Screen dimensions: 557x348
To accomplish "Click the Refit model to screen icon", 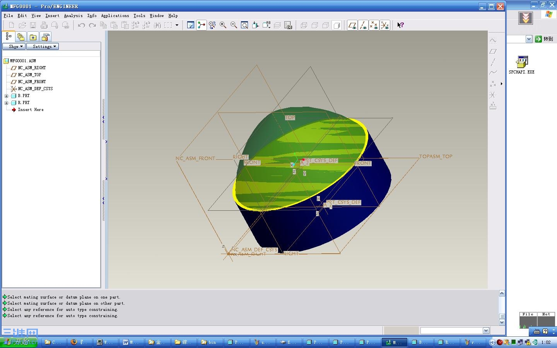I will [244, 25].
